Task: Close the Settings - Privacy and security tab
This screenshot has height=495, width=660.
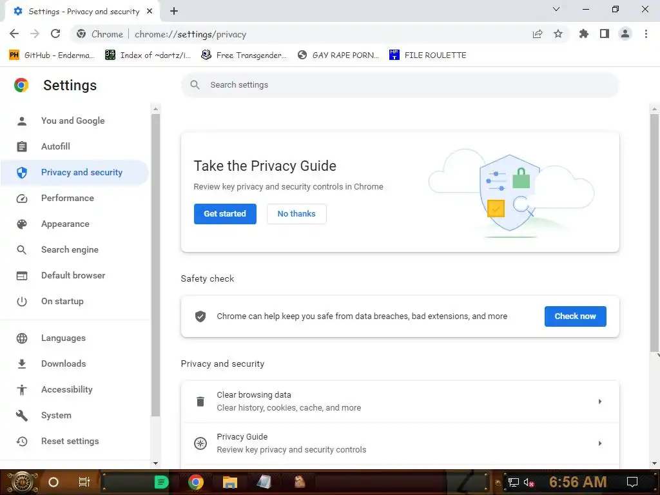Action: tap(150, 12)
